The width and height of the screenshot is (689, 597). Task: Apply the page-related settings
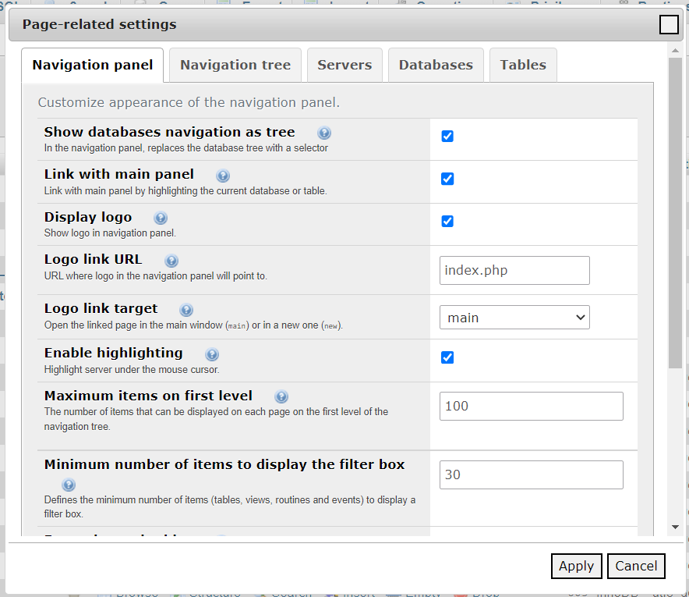(x=576, y=566)
